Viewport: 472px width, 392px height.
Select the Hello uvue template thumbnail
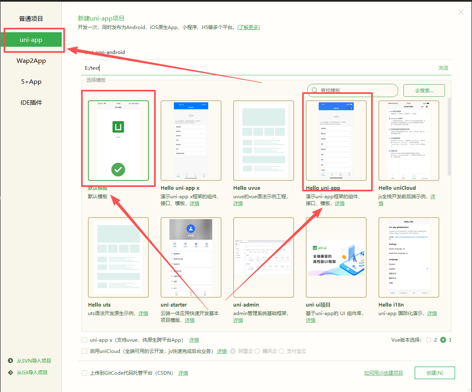[263, 141]
